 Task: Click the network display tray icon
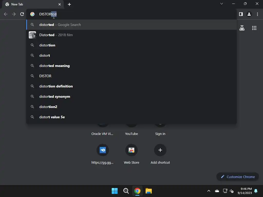click(225, 191)
